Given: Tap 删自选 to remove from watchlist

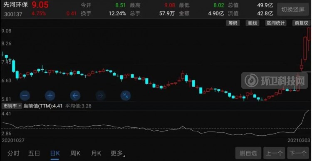Looking at the screenshot, I should (248, 153).
